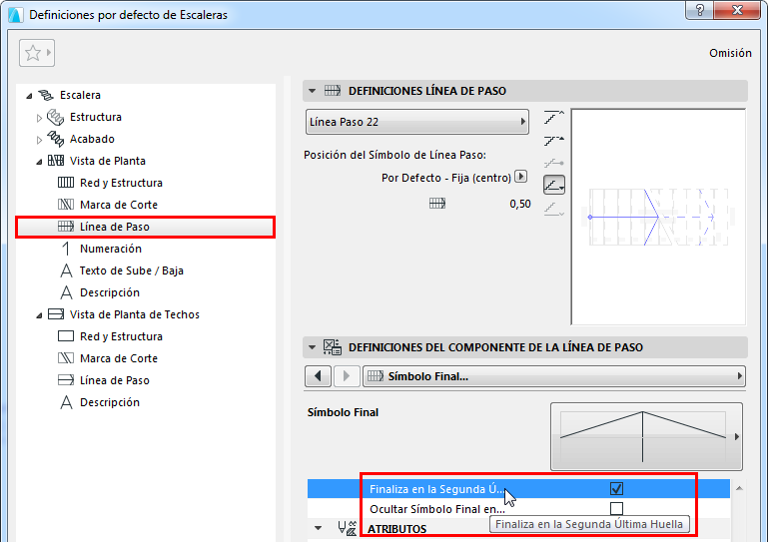Open the Símbolo Final page dropdown
Screen dimensions: 768x542
[x=554, y=376]
